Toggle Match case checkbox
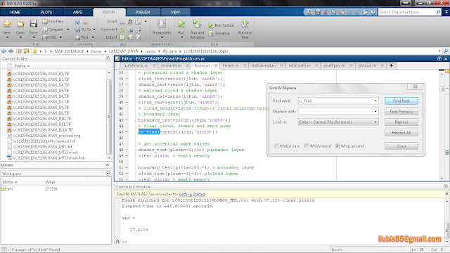The height and width of the screenshot is (253, 450). [276, 146]
